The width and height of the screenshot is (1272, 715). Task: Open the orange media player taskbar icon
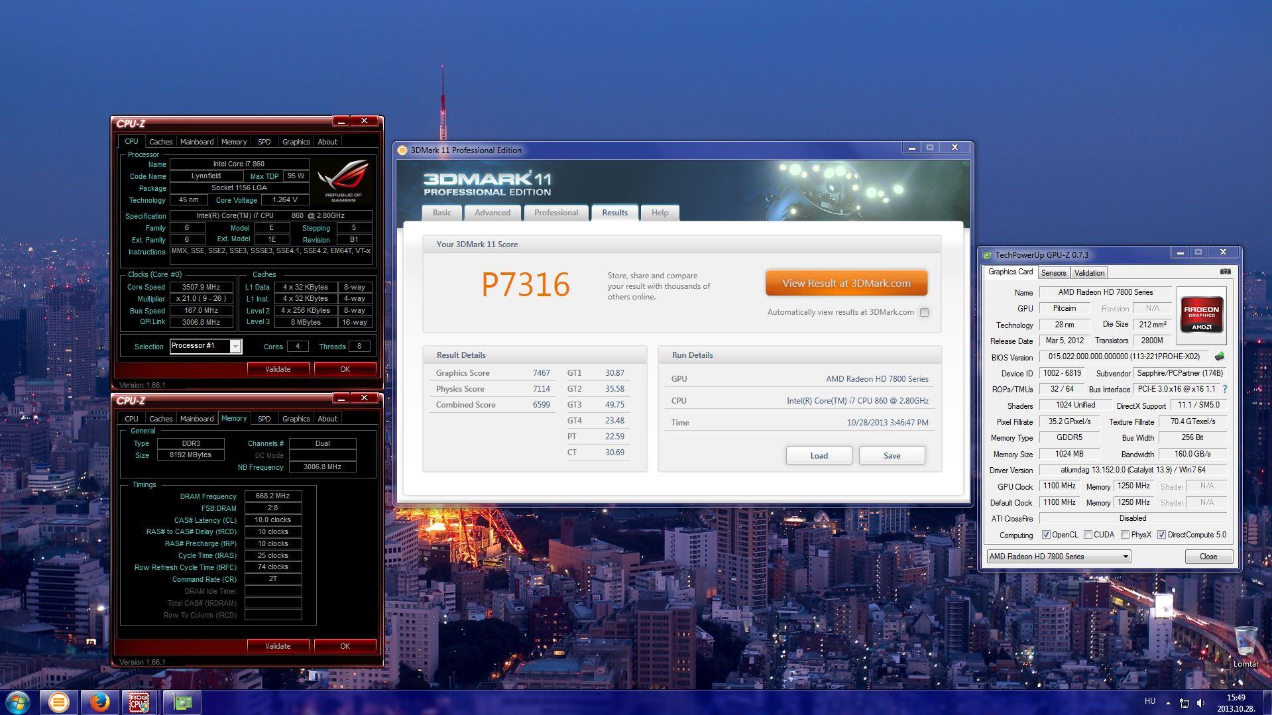(58, 702)
